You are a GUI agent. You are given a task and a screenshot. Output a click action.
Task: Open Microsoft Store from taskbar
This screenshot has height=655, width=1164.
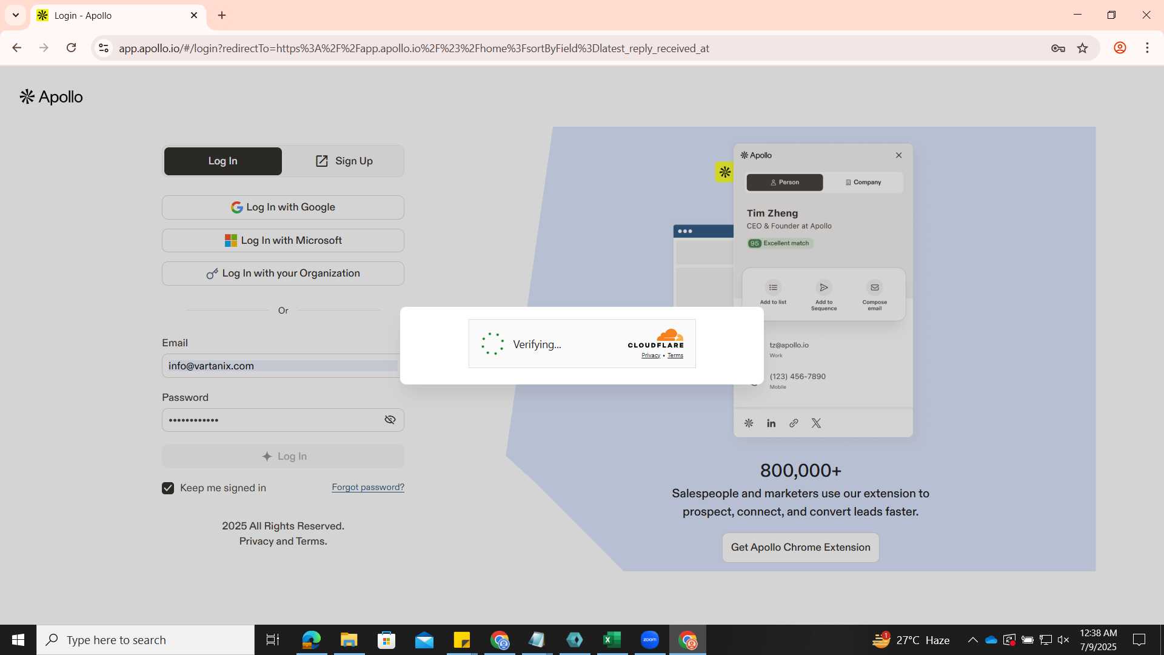point(386,640)
